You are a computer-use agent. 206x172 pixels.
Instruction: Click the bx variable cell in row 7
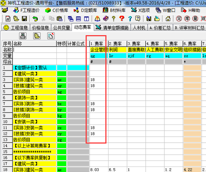(61, 104)
